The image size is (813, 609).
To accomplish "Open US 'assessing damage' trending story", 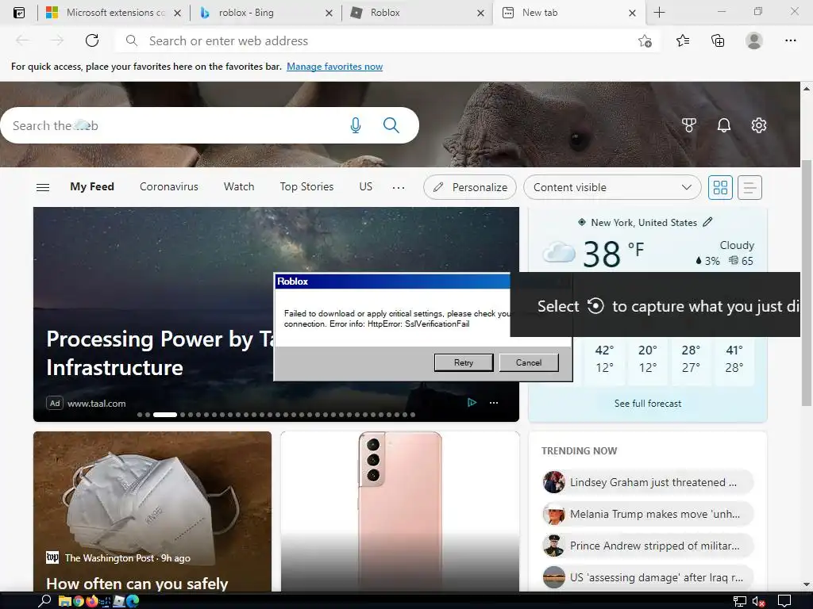I will click(648, 577).
